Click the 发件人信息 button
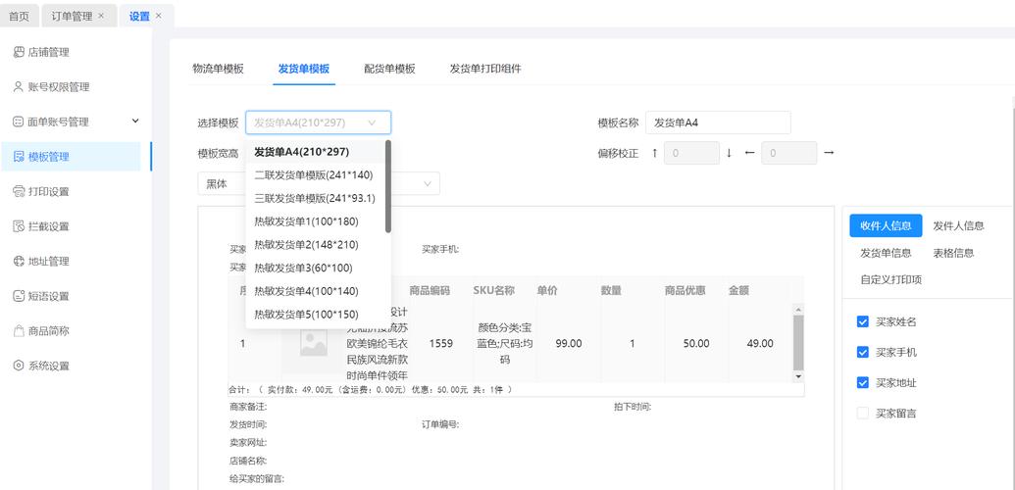The image size is (1015, 490). [x=958, y=225]
